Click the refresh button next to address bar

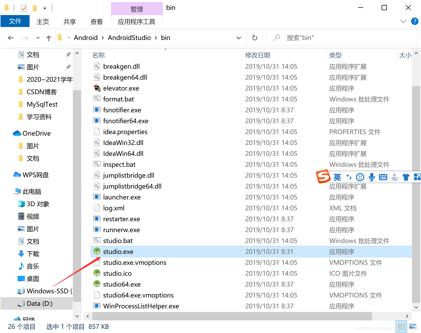coord(255,38)
